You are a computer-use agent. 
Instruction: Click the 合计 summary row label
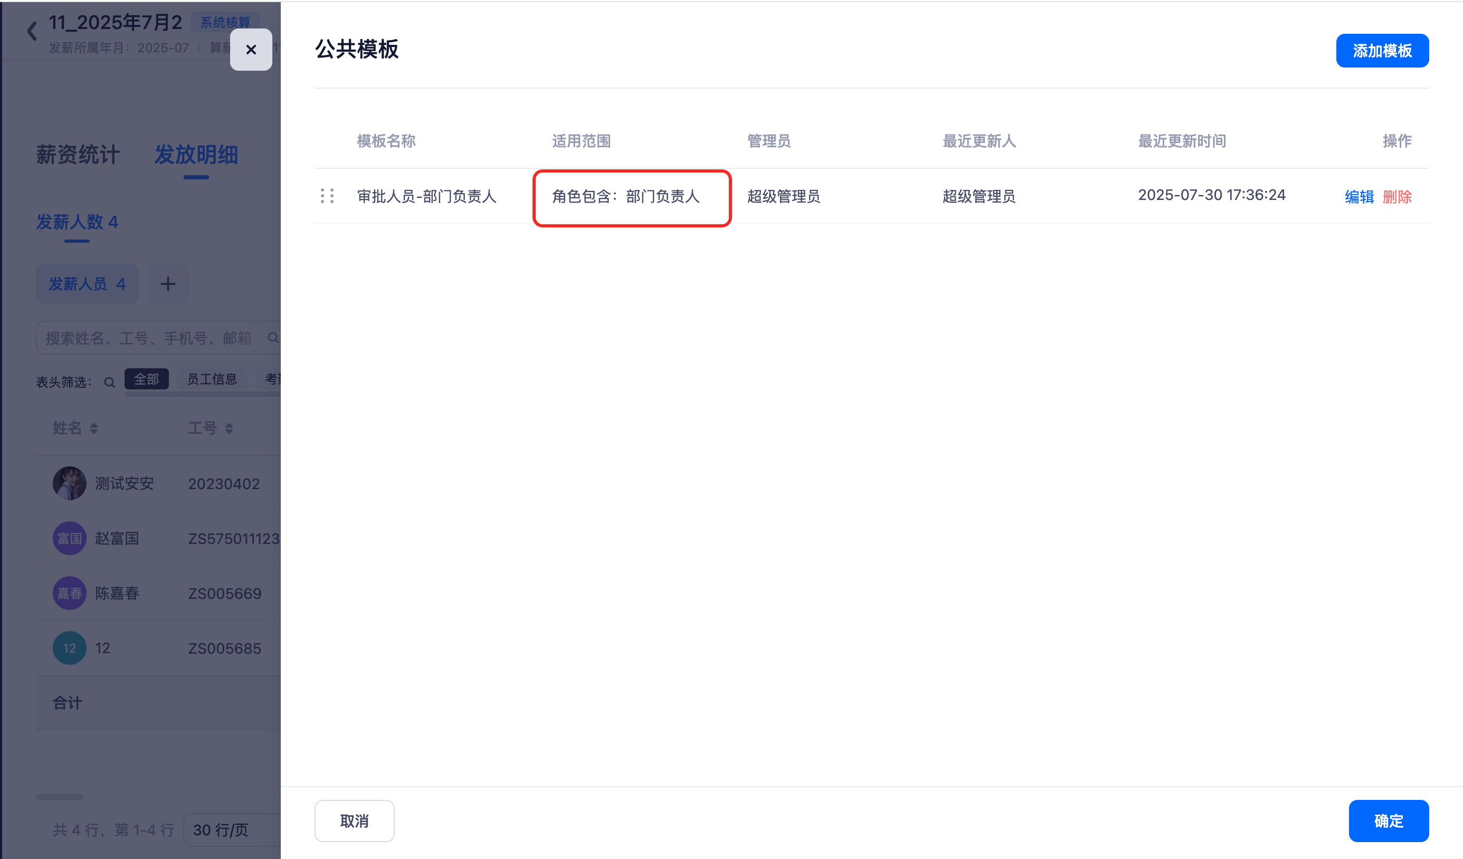tap(68, 703)
